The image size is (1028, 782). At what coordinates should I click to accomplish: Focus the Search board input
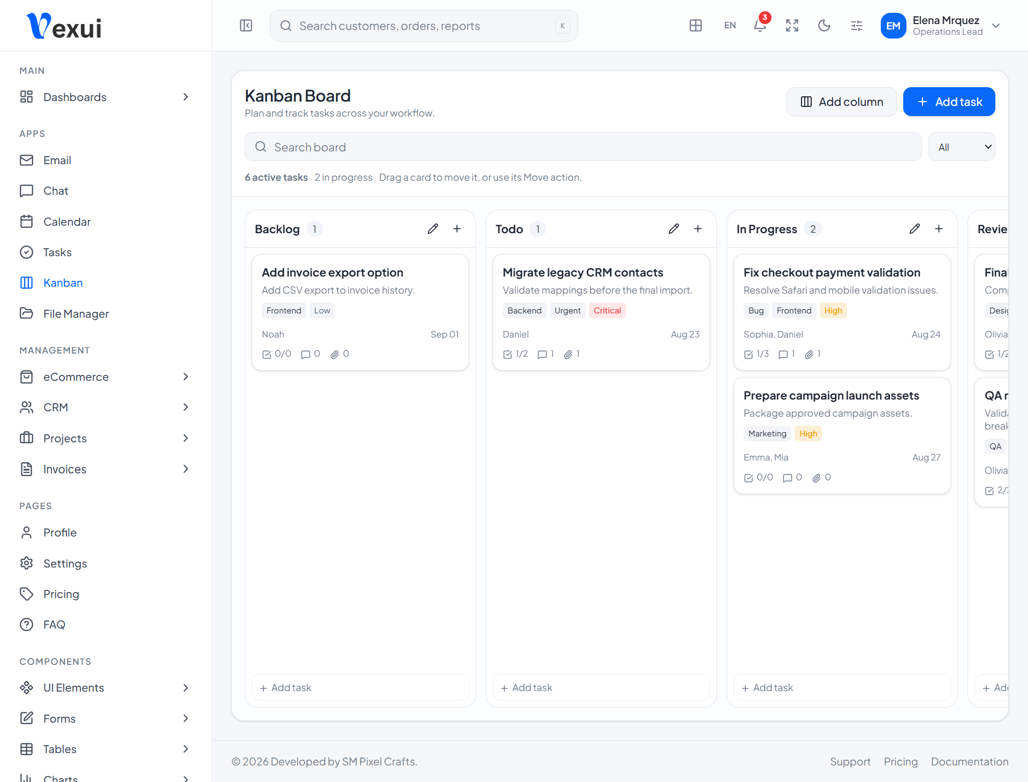(x=583, y=147)
